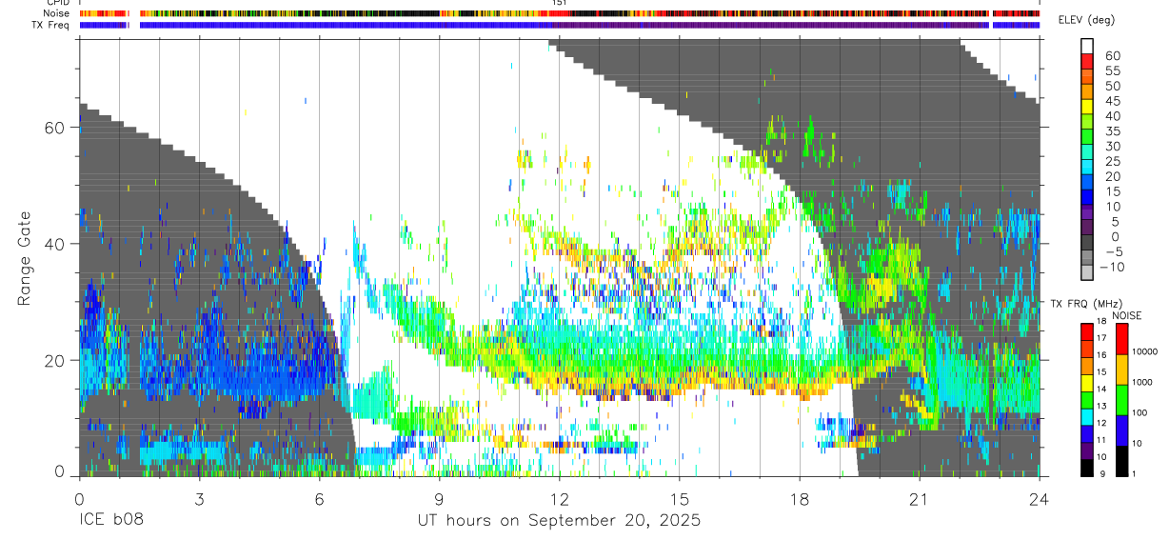Select the red top segment of the NOISE colorbar
The width and height of the screenshot is (1169, 540).
pos(1120,339)
